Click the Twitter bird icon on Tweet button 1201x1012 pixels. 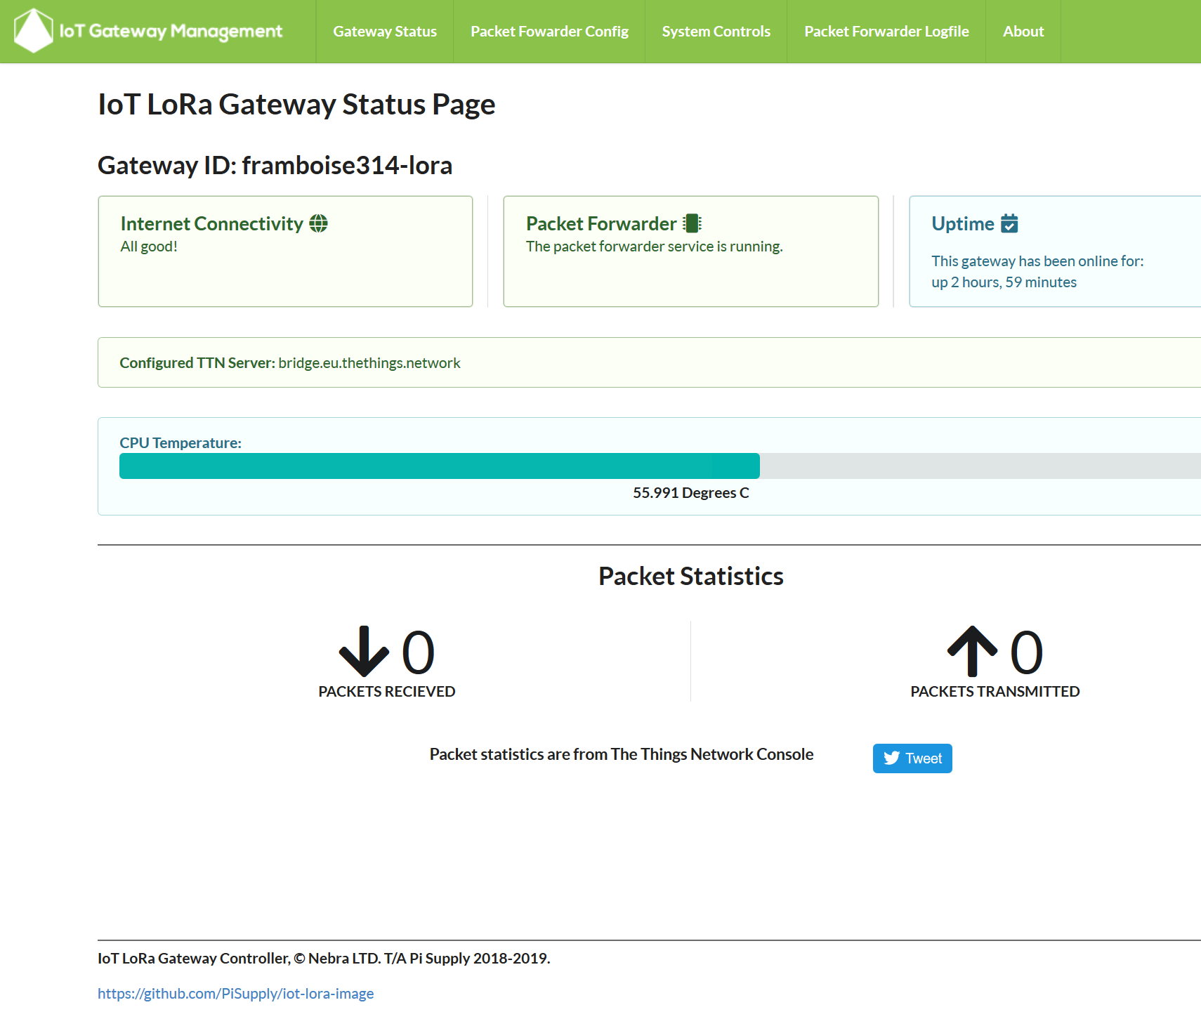click(892, 758)
